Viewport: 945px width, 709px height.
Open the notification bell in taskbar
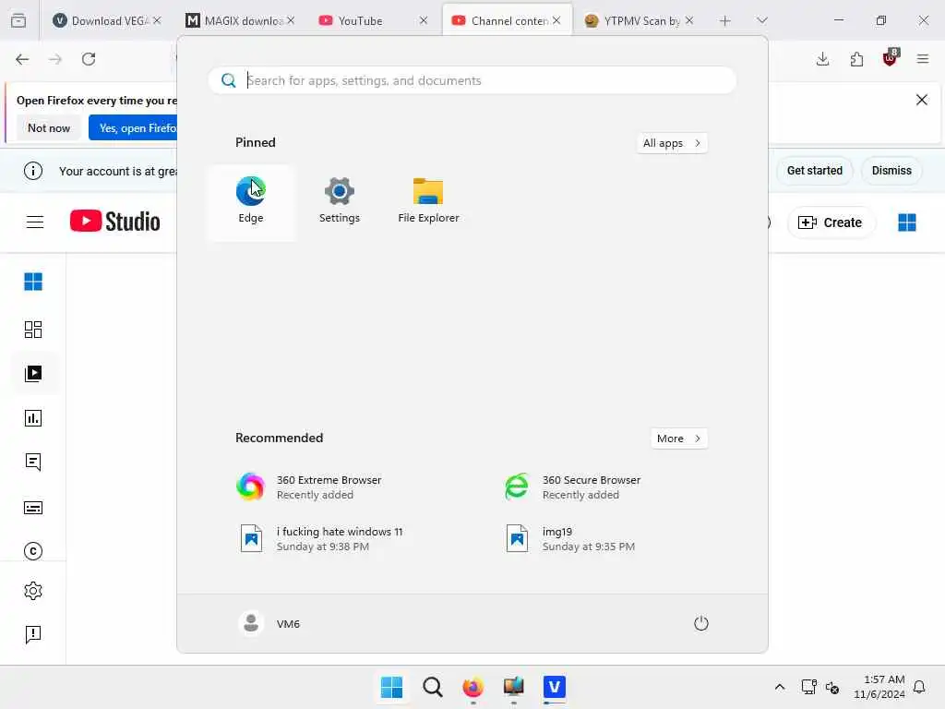pos(920,687)
